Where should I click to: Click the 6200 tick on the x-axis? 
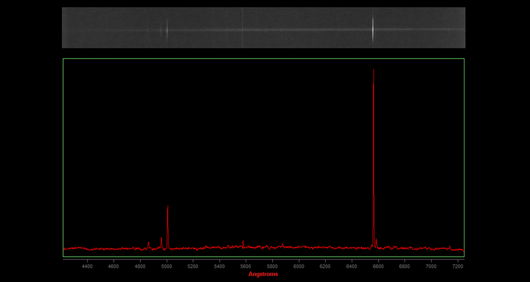326,267
